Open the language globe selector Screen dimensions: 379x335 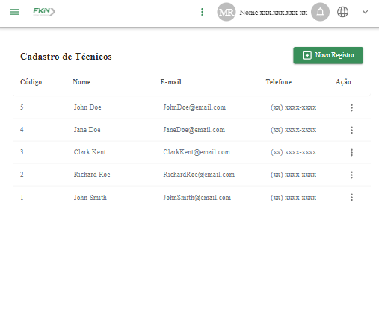pyautogui.click(x=342, y=12)
